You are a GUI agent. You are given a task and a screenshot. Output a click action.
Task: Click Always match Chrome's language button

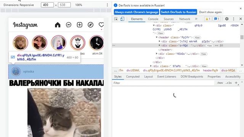136,12
